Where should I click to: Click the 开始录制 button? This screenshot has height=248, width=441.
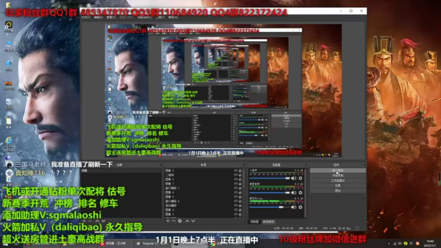coord(338,175)
